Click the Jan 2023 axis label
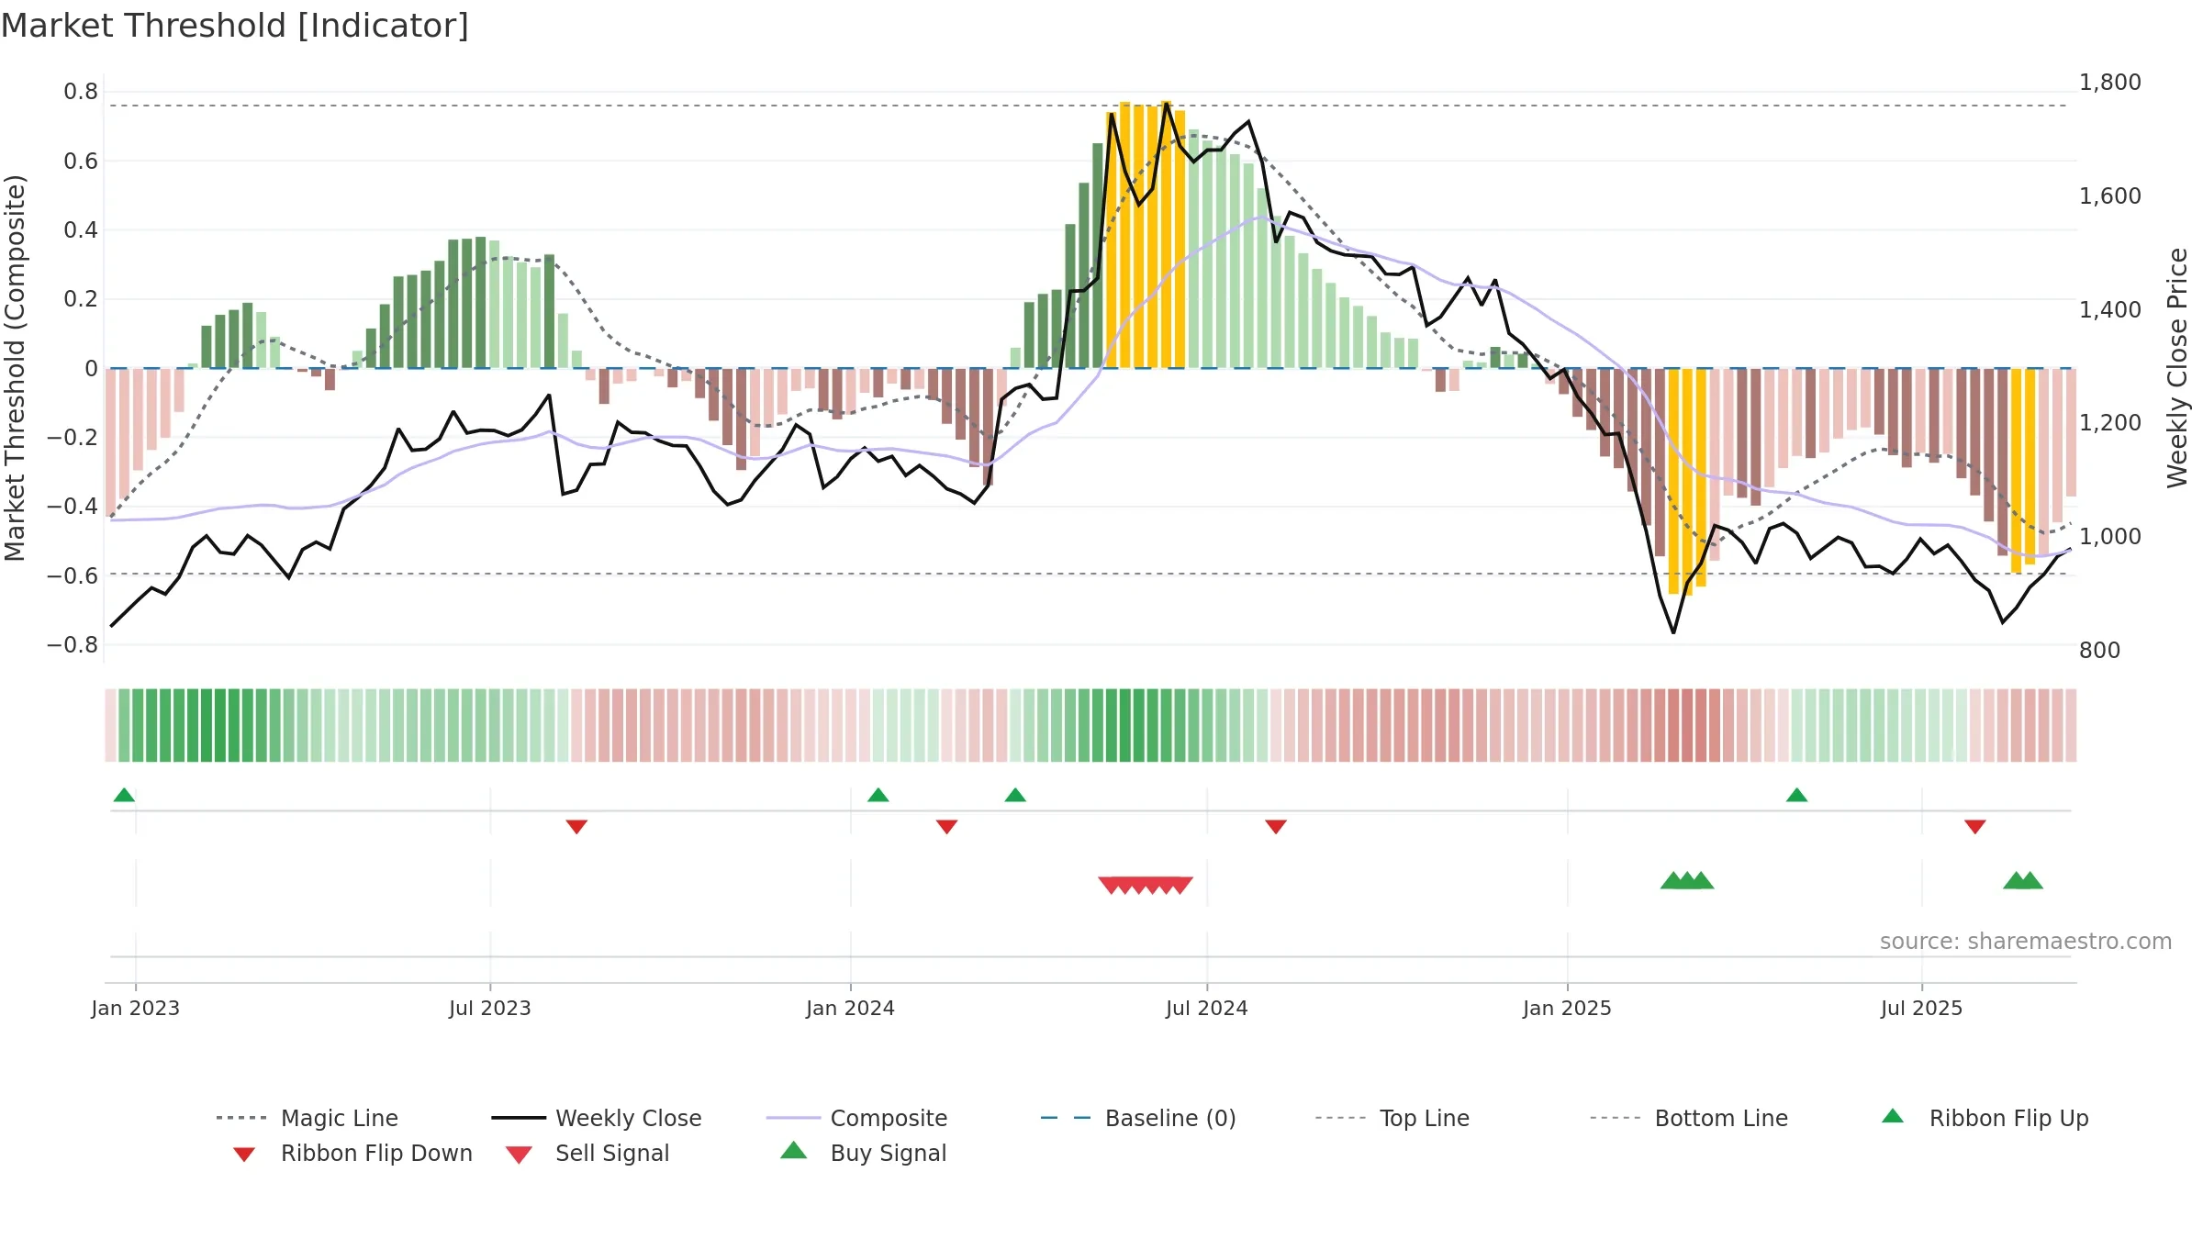The image size is (2203, 1239). point(136,1008)
